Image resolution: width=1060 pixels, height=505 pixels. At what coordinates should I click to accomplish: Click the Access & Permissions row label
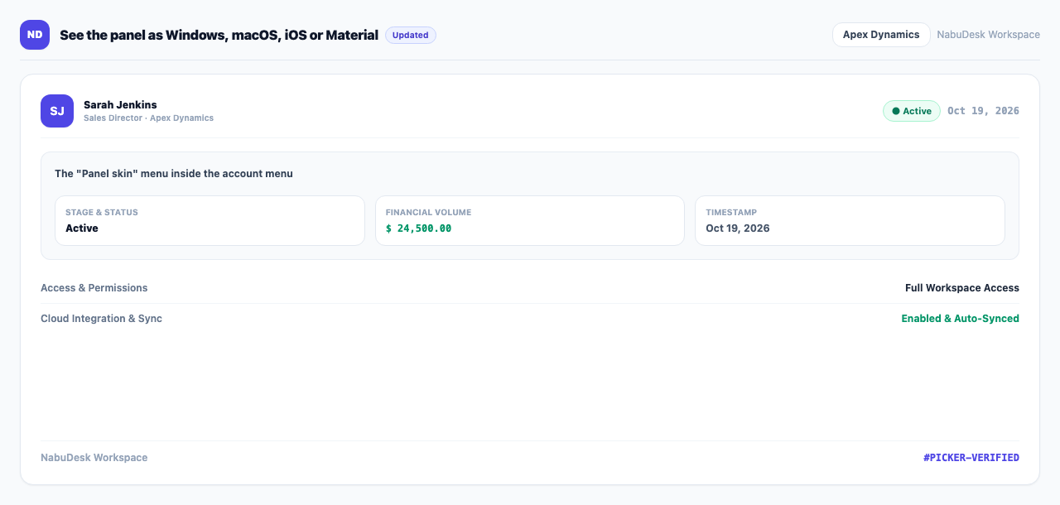point(94,288)
